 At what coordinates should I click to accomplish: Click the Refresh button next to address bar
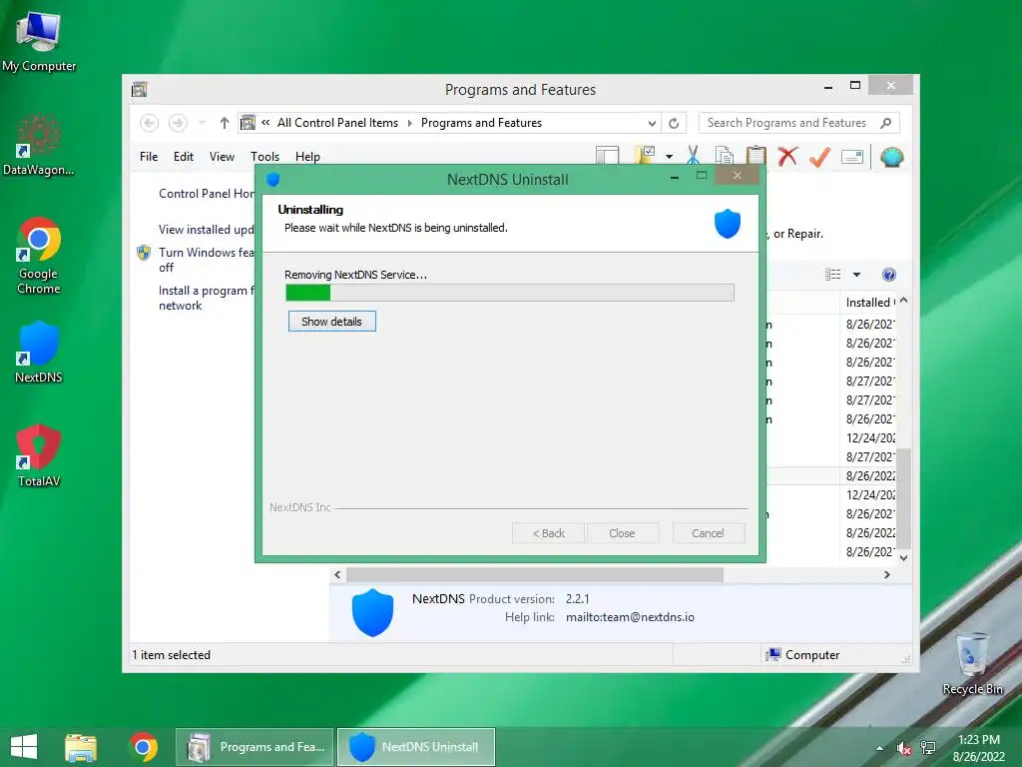674,123
